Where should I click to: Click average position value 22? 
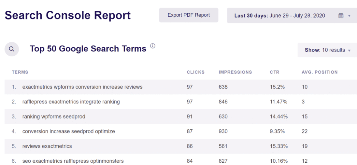click(305, 131)
